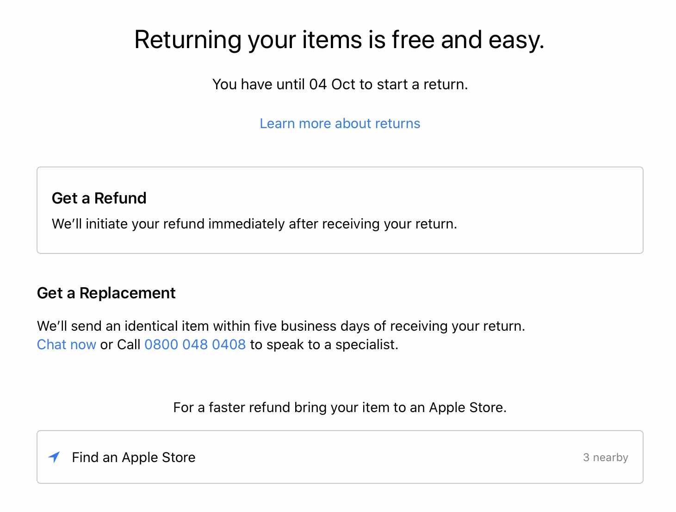Open the Find an Apple Store row

click(x=340, y=457)
